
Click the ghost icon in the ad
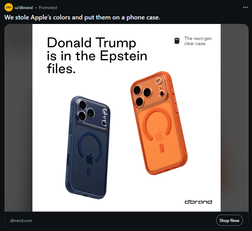(177, 41)
